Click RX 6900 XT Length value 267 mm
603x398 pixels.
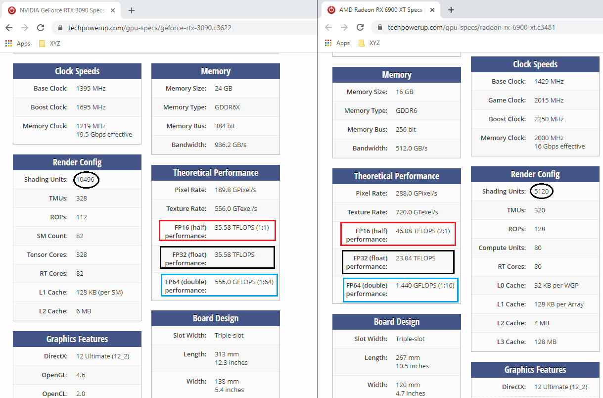(x=408, y=357)
